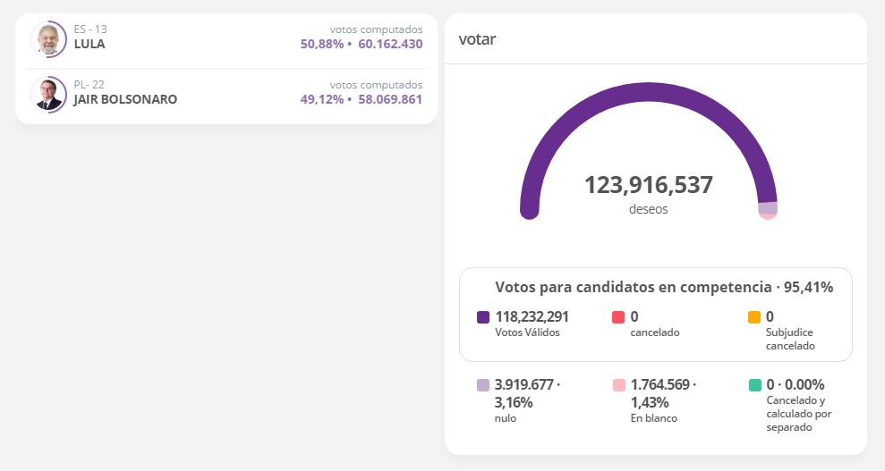Click the 118,232,291 Votos Válidos figure

[x=532, y=316]
